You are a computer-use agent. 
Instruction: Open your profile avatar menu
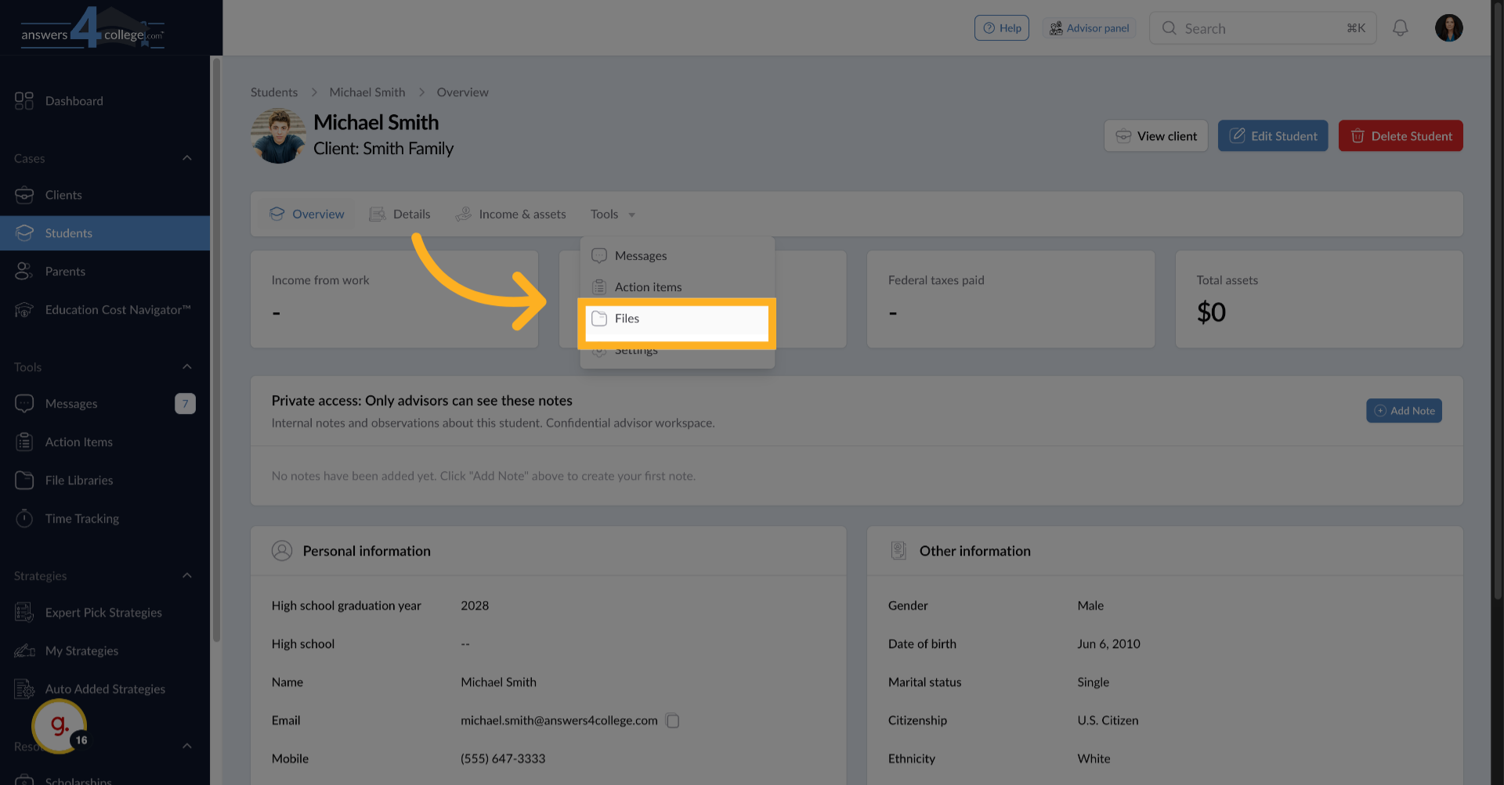point(1448,27)
